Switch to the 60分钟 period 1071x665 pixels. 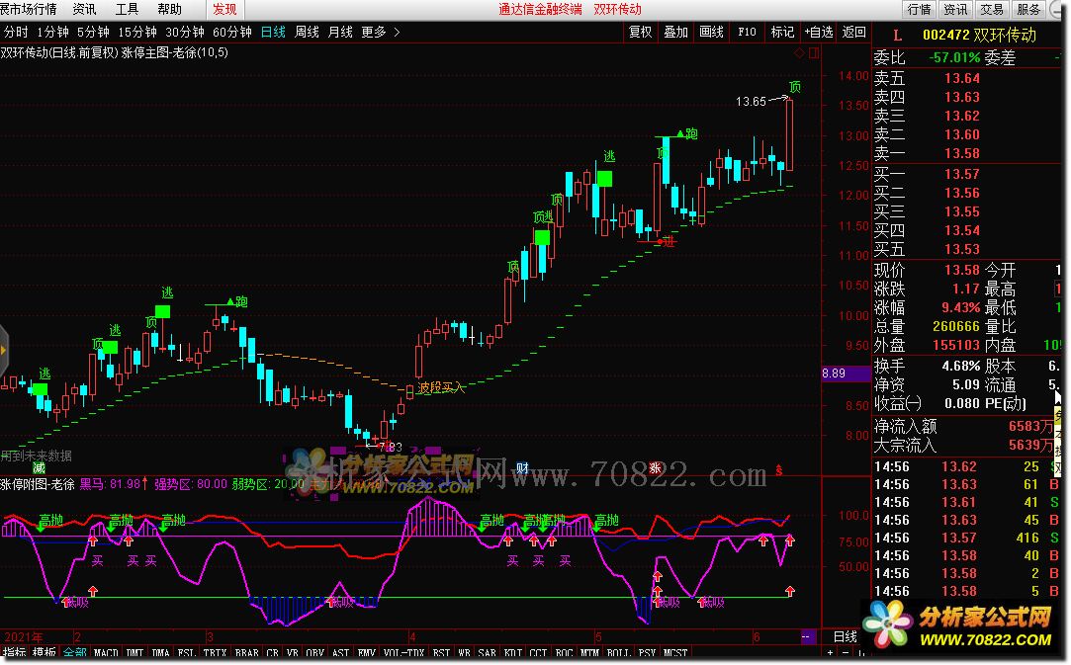pos(232,32)
